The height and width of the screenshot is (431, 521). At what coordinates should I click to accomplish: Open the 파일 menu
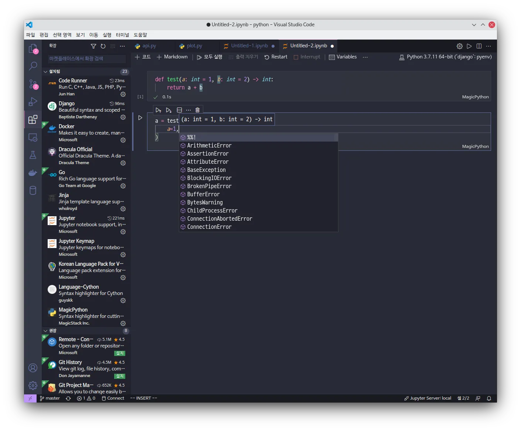click(30, 35)
